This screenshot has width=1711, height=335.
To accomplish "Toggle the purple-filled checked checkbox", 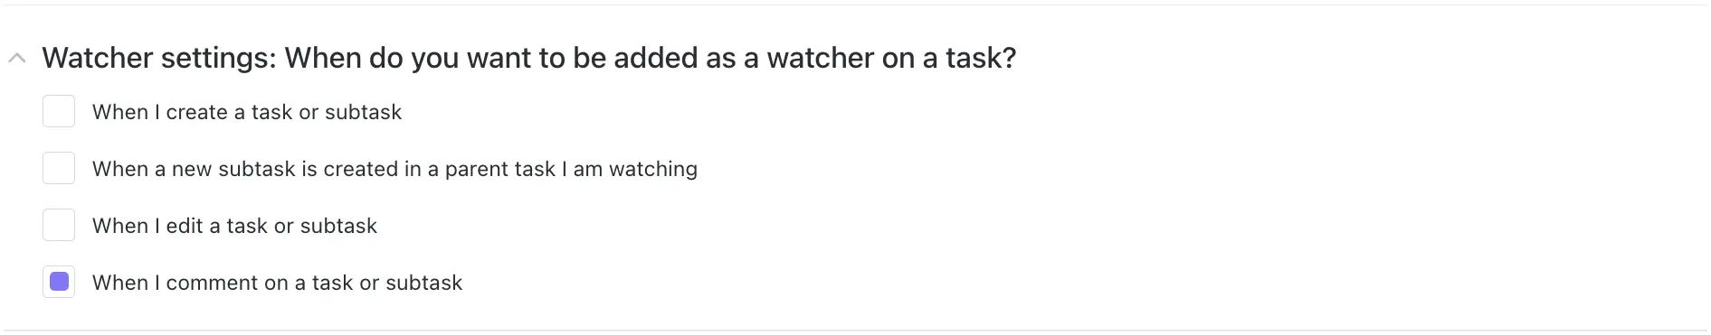I will 59,283.
